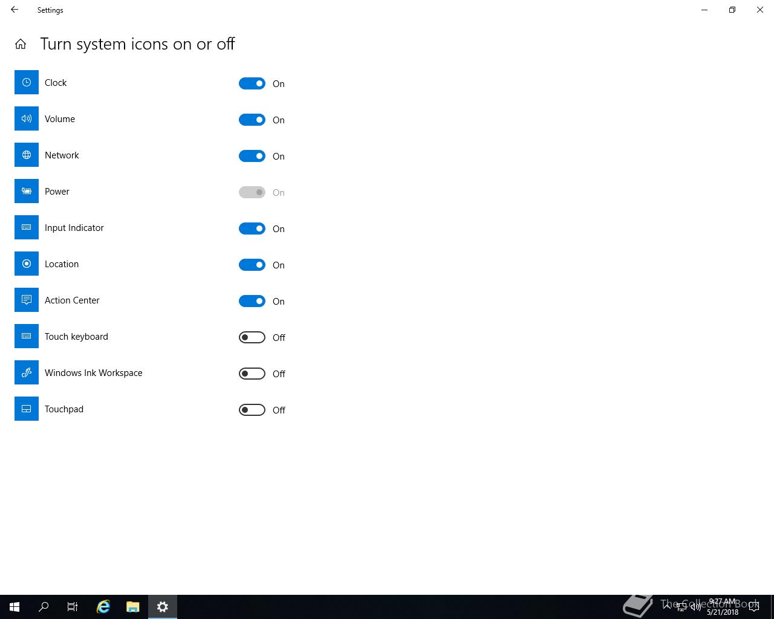Viewport: 774px width, 619px height.
Task: Restore down the Settings window
Action: click(732, 10)
